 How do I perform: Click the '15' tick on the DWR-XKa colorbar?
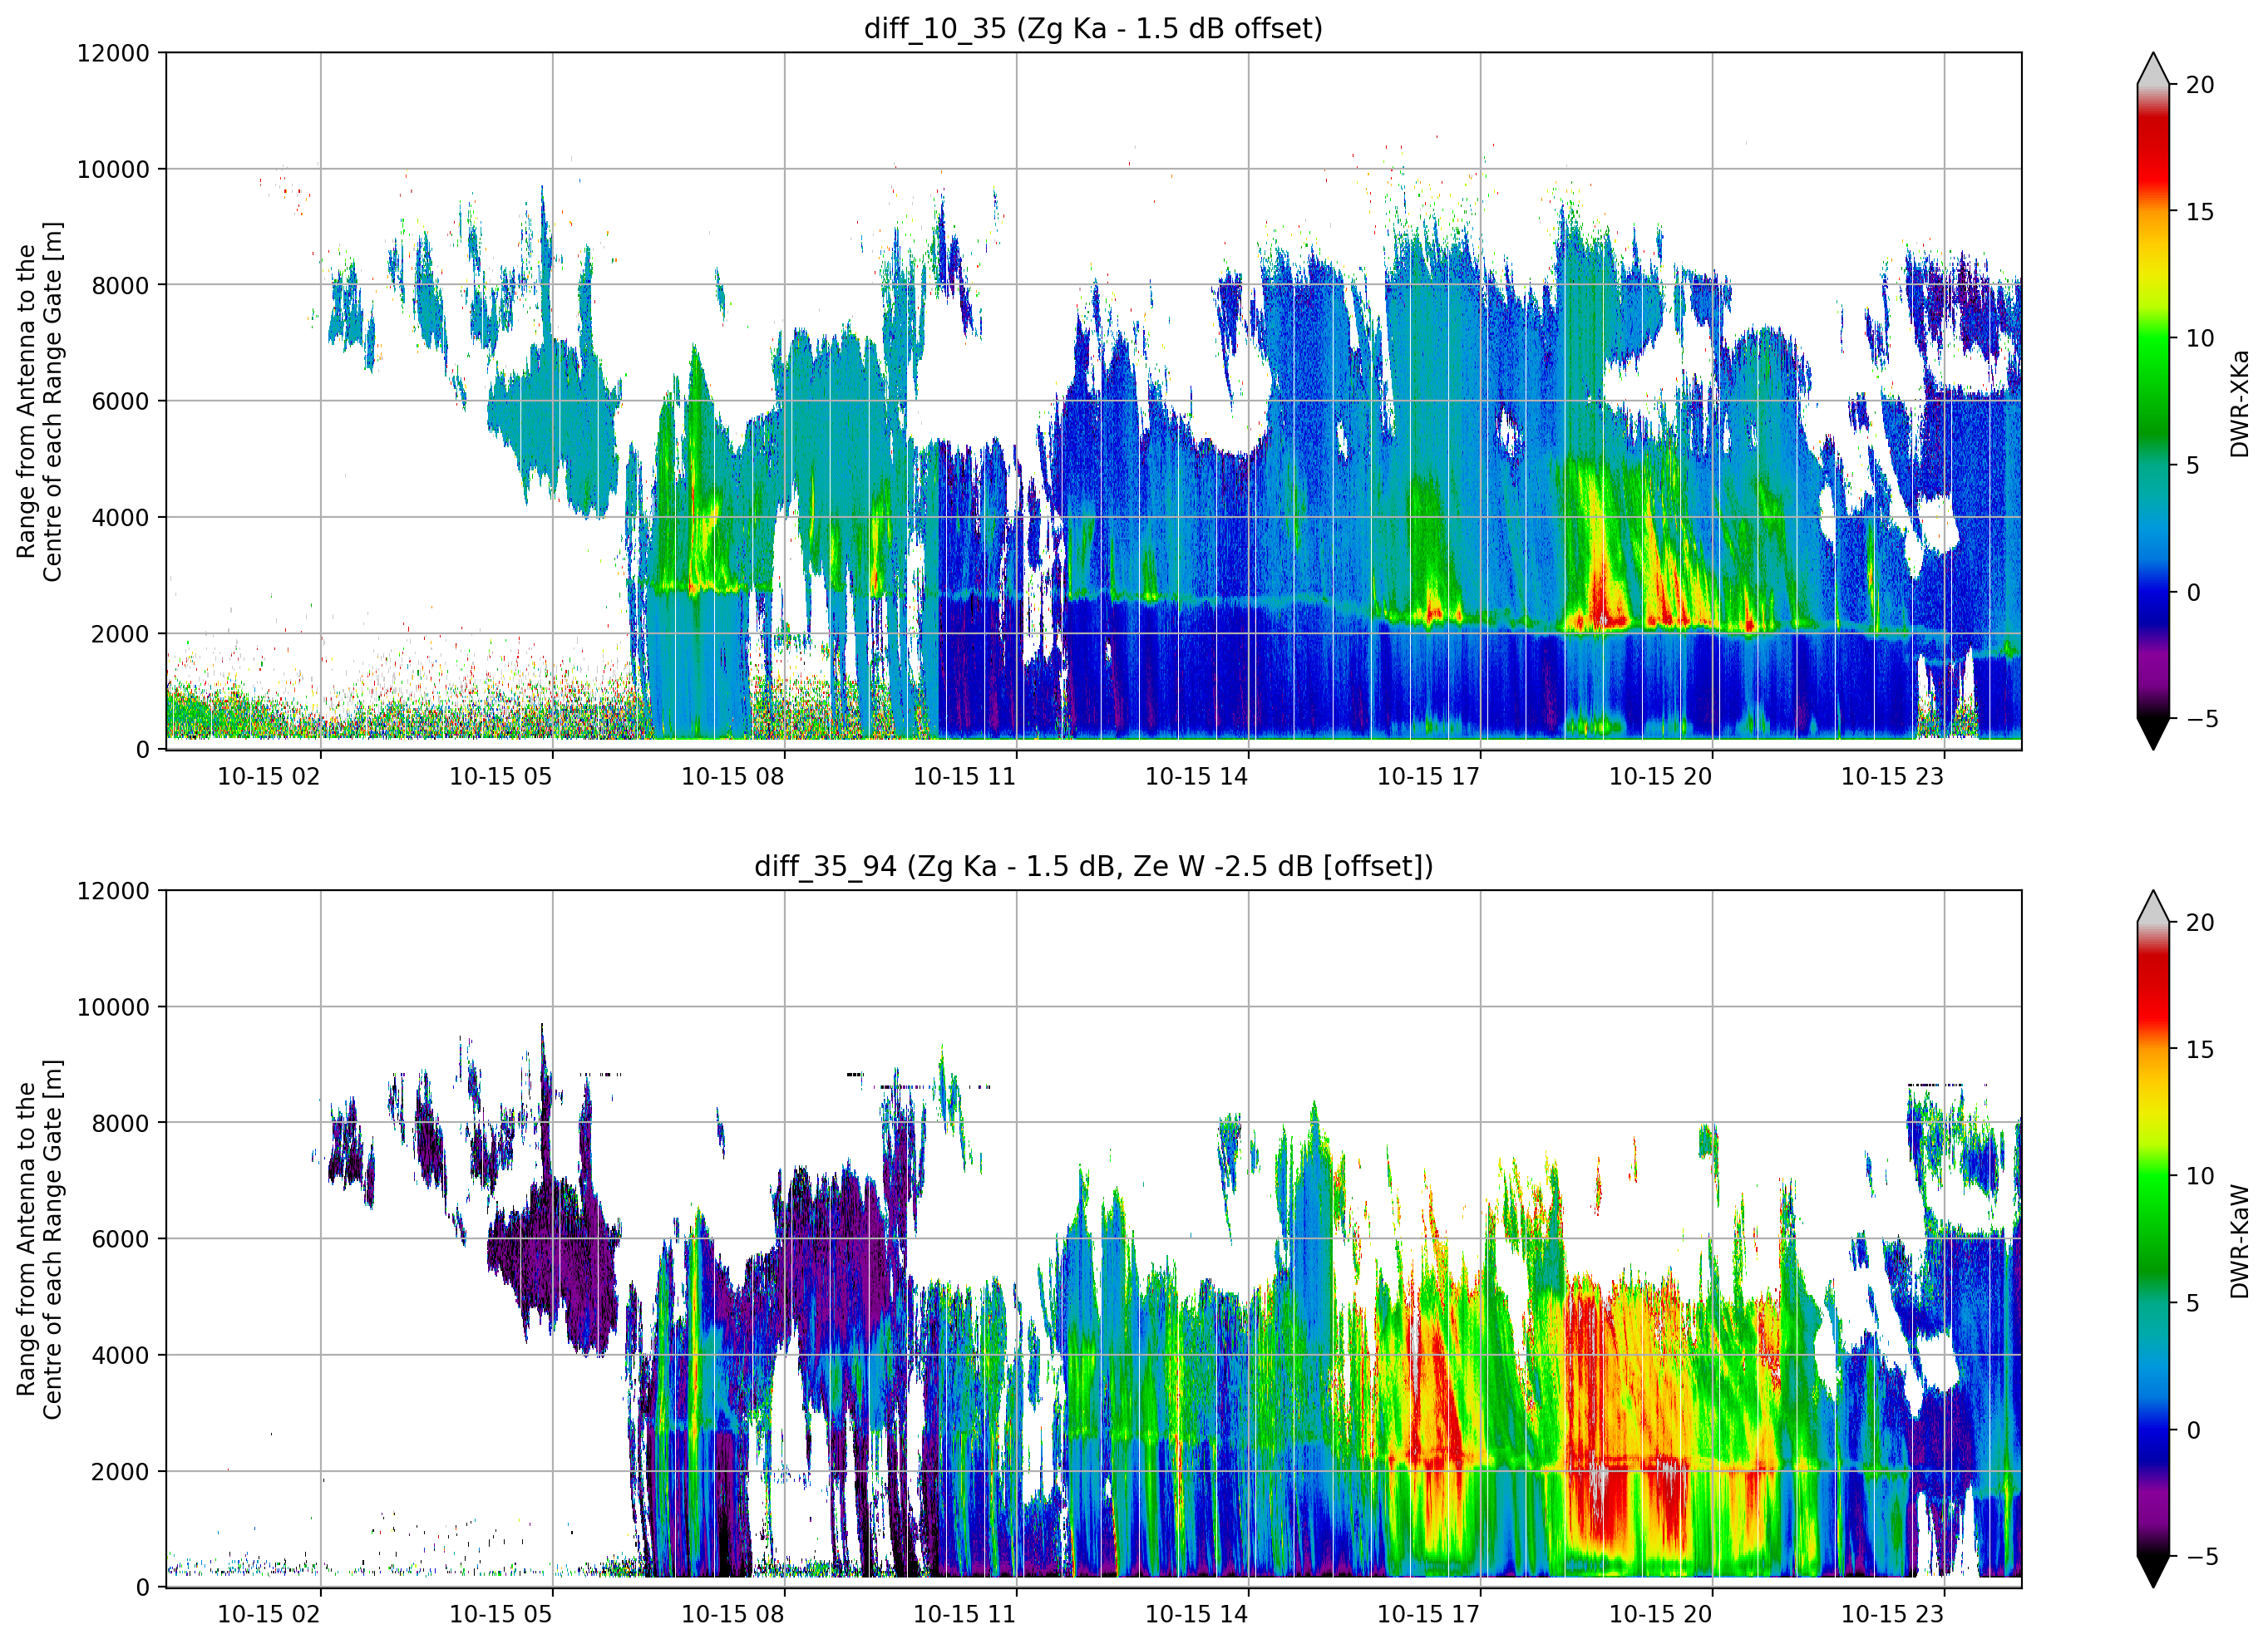(2200, 212)
